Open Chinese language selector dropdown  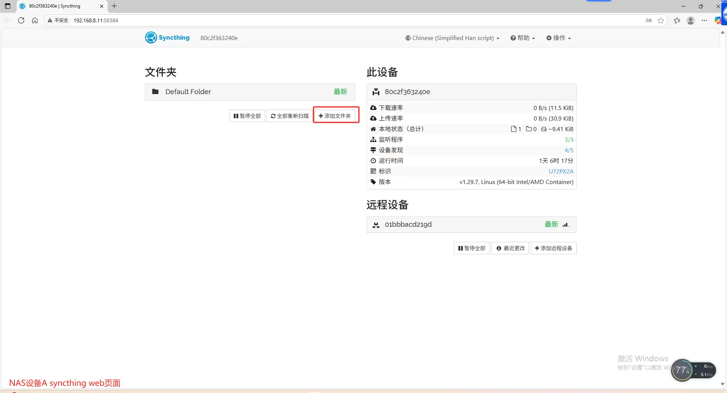click(452, 38)
